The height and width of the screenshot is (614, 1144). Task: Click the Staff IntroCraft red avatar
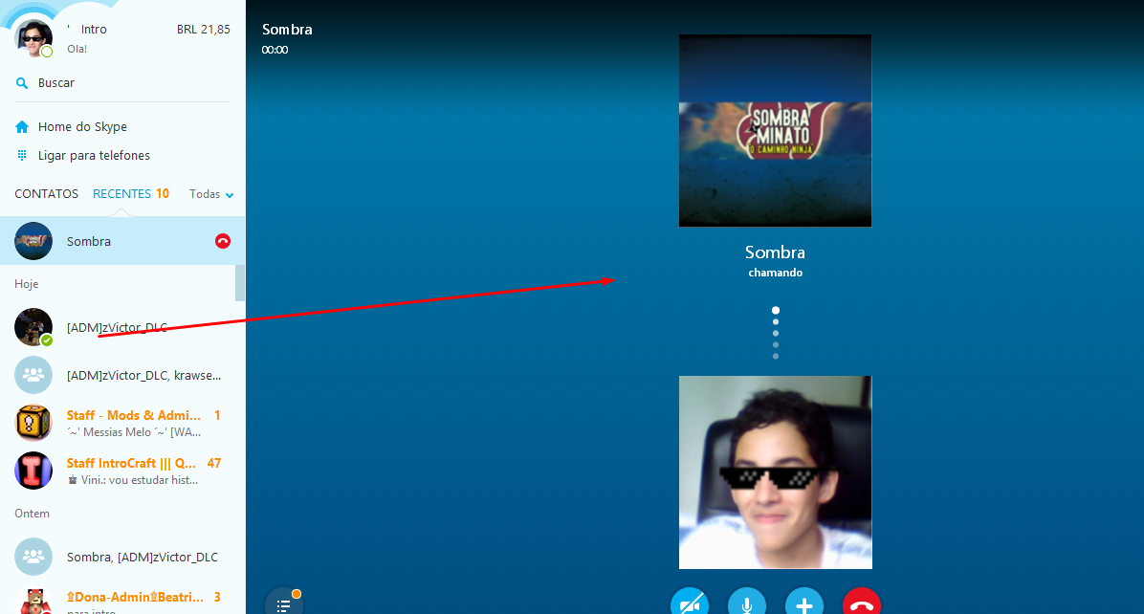[33, 471]
